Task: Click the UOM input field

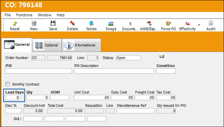Action: point(60,97)
